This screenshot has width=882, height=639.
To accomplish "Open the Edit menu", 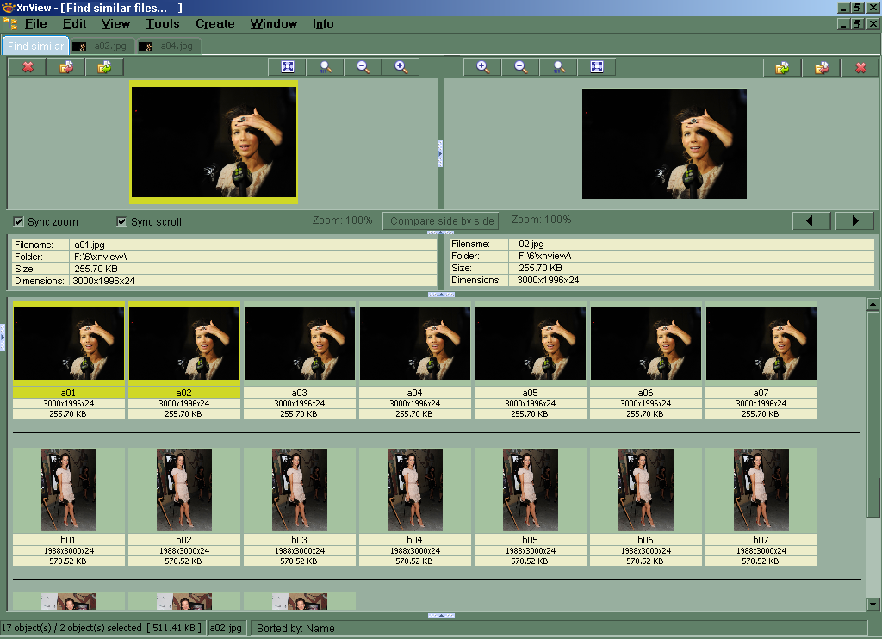I will (x=74, y=23).
